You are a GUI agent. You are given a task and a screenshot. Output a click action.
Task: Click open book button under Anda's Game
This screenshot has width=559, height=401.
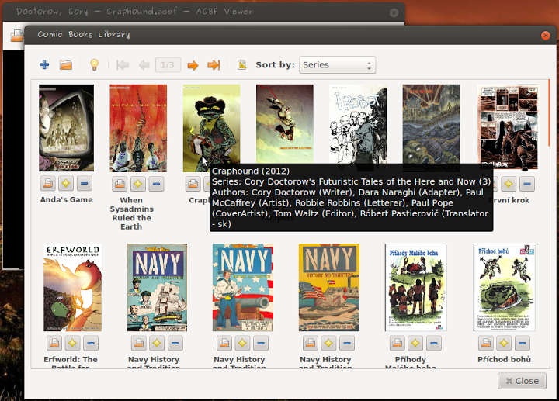coord(48,184)
